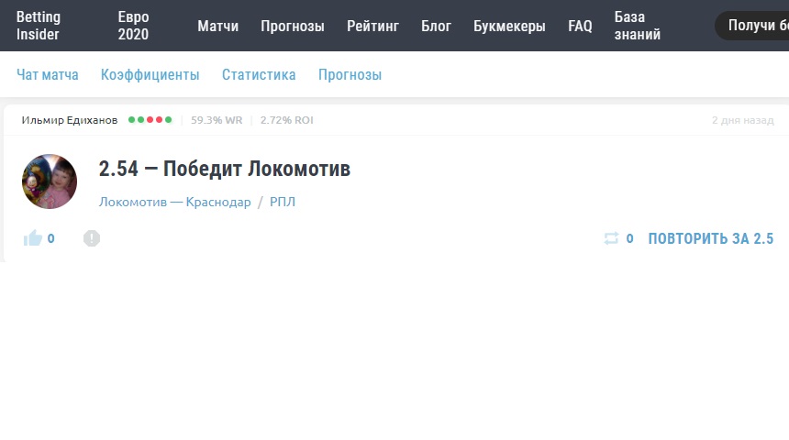789x440 pixels.
Task: Click ПОВТОРИТЬ ЗА 2.5 button
Action: point(710,238)
